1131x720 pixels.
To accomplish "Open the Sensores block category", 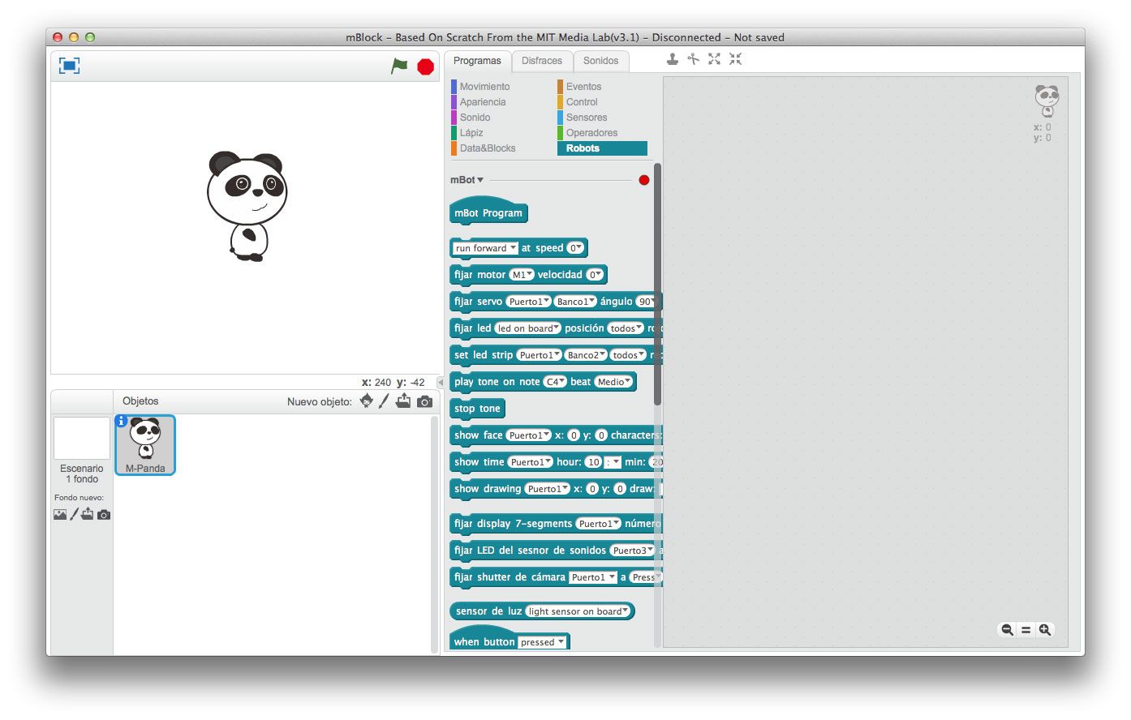I will [x=587, y=118].
